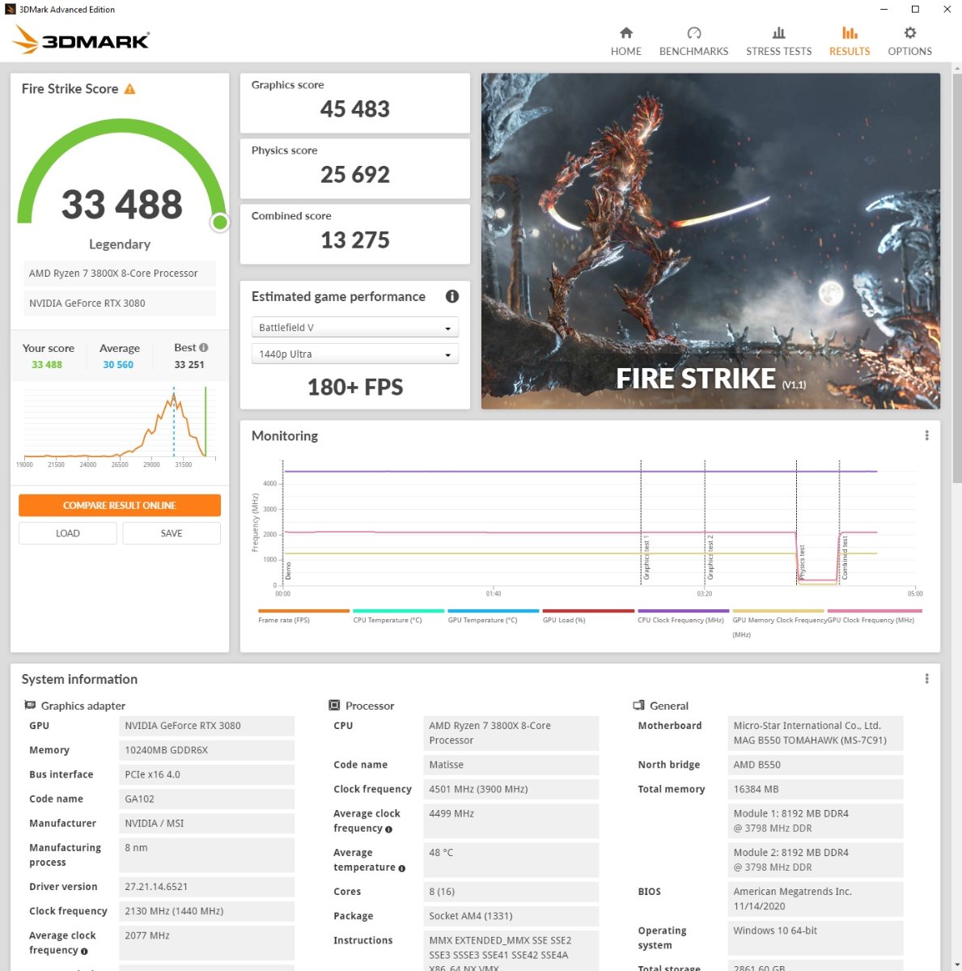Open the OPTIONS tab
This screenshot has height=971, width=962.
pos(909,41)
